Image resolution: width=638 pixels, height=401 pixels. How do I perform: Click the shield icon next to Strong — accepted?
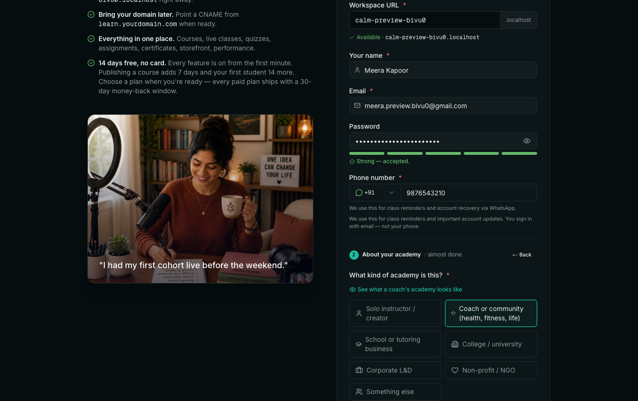352,161
